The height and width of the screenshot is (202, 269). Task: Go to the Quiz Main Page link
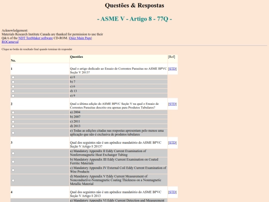coord(80,38)
